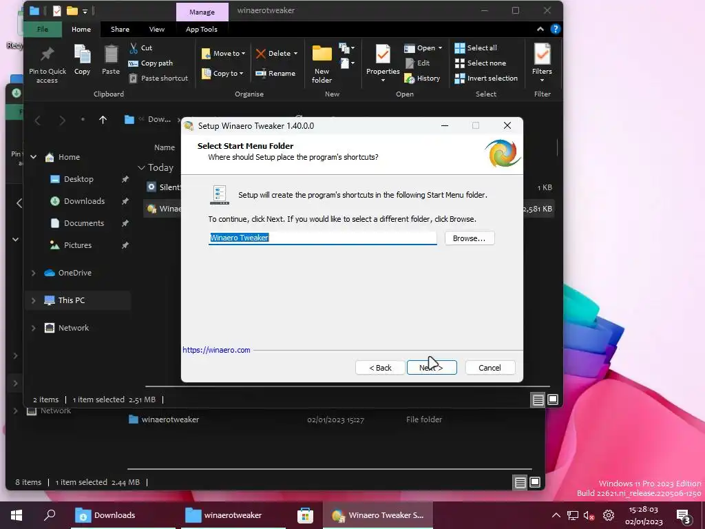
Task: Switch back window to large icons view
Action: coord(535,482)
